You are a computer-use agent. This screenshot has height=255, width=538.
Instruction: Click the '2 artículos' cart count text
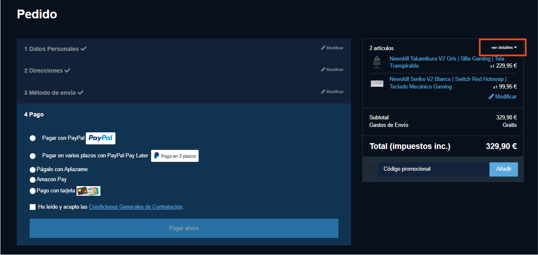click(382, 48)
